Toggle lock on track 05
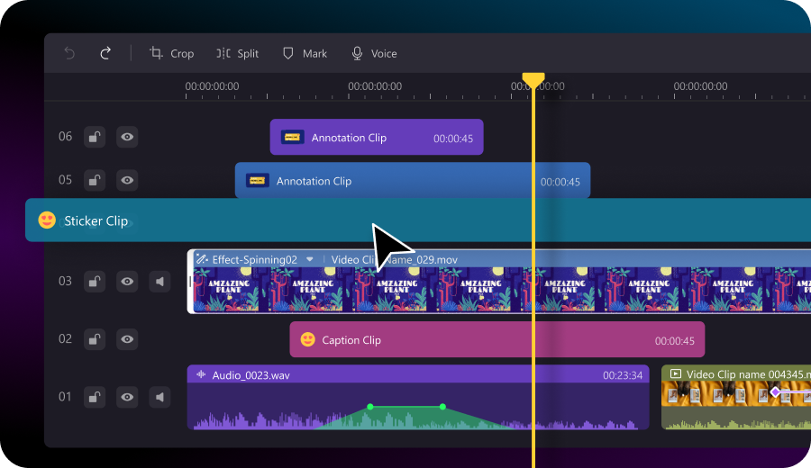 (95, 180)
